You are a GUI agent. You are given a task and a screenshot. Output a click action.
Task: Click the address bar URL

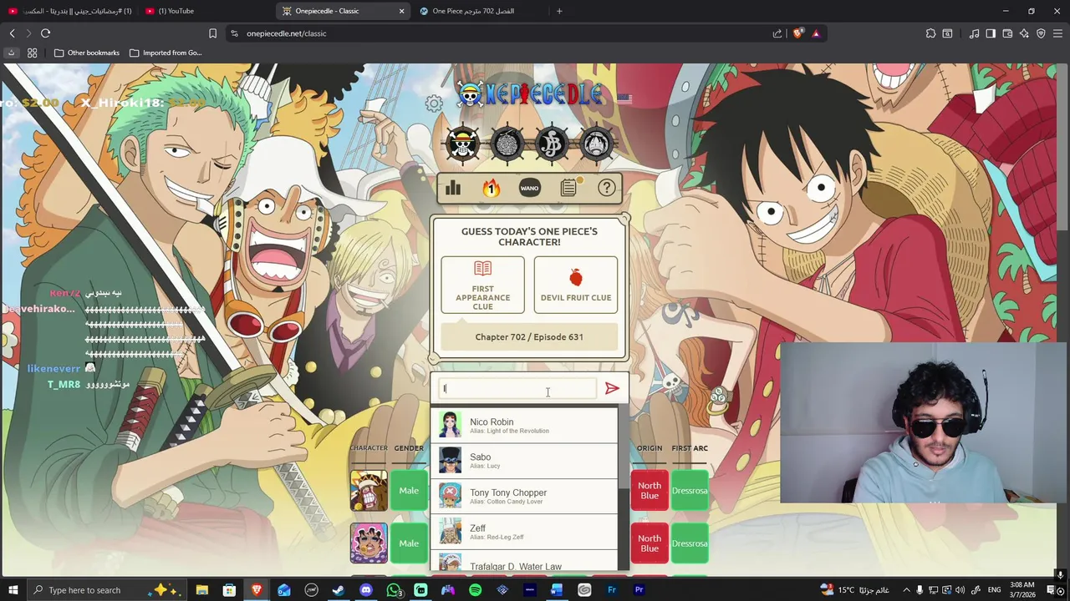coord(286,33)
